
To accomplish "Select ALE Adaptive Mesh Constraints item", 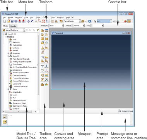I will point(24,67).
